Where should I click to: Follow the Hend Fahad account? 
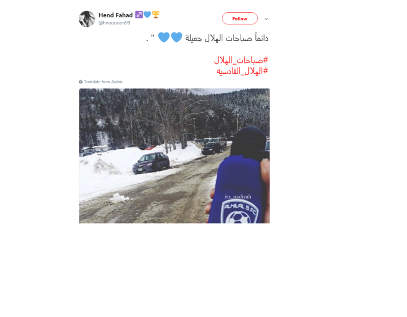(x=240, y=18)
